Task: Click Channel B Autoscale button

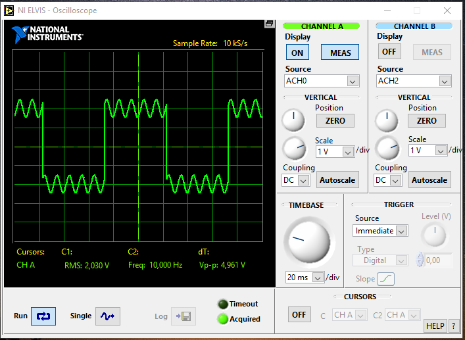Action: click(429, 180)
